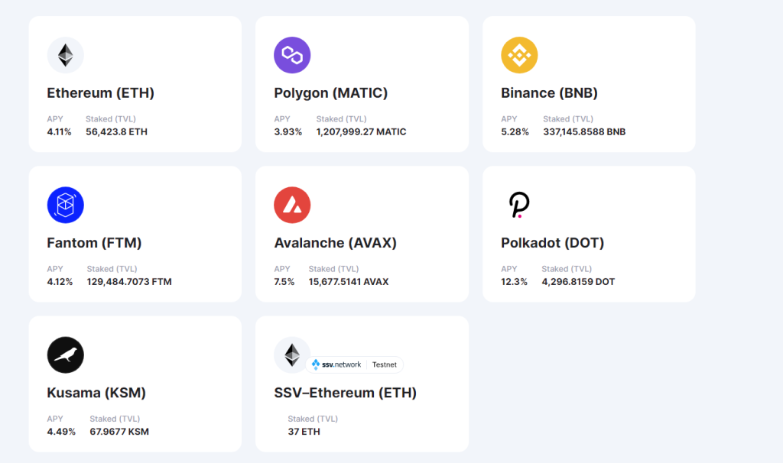Select the 4,296.8159 DOT staked value

point(578,282)
